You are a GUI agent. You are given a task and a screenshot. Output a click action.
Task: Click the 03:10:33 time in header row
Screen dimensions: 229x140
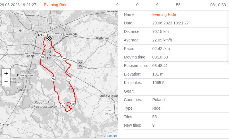(x=218, y=5)
